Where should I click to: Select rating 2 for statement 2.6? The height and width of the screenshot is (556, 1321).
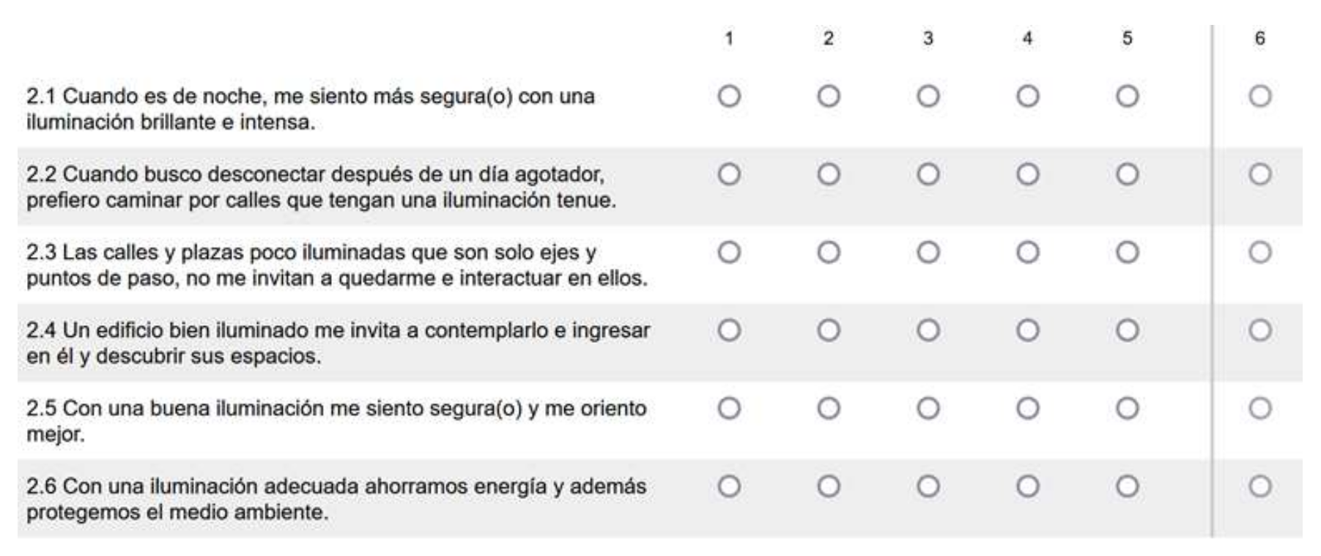point(829,486)
